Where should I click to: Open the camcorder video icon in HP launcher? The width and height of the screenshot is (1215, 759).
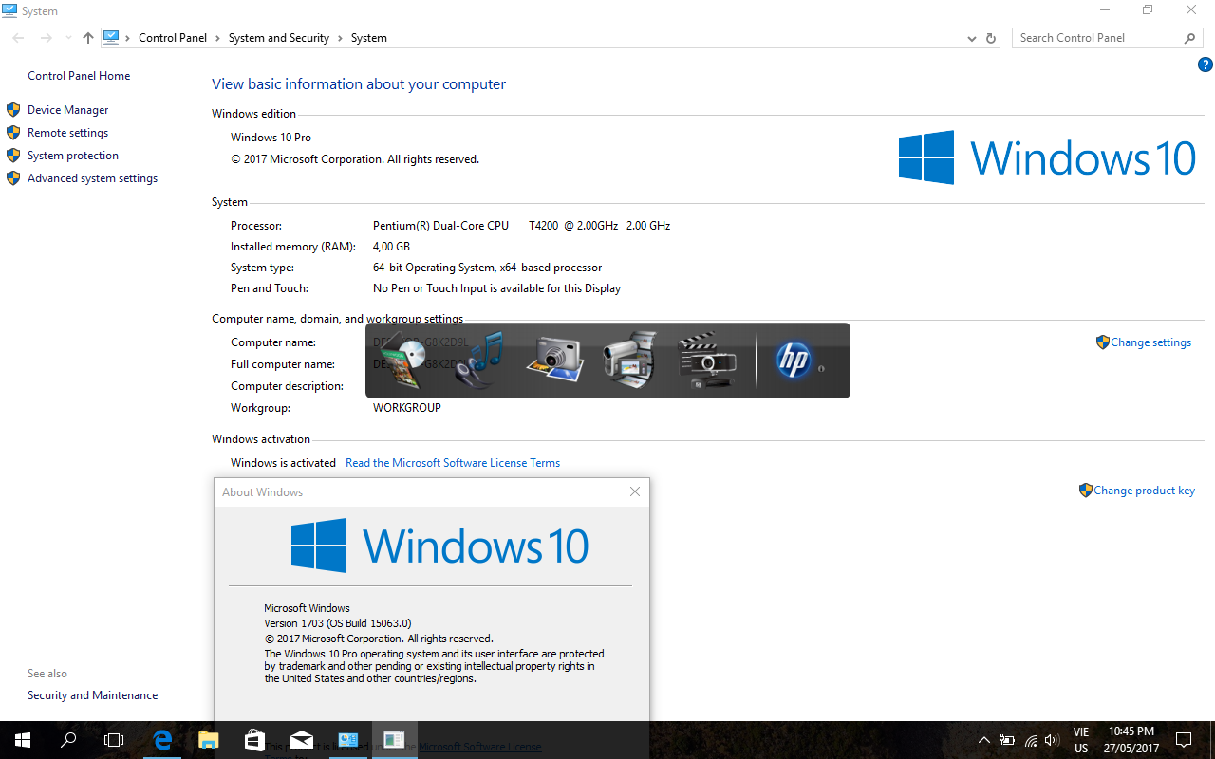coord(629,359)
